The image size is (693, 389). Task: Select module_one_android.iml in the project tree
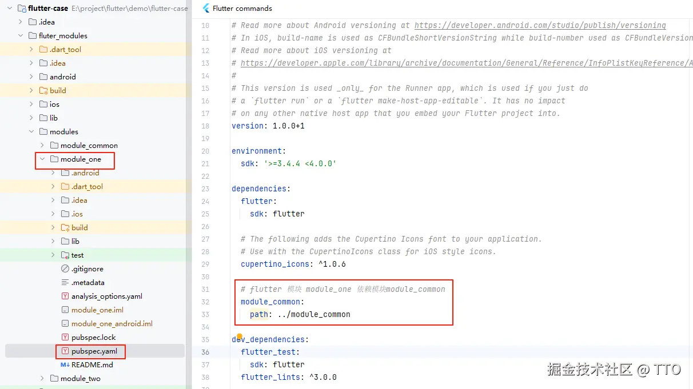[111, 324]
